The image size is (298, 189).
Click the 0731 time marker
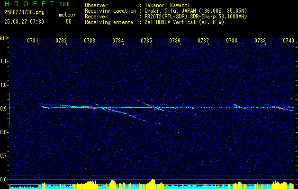pos(33,41)
